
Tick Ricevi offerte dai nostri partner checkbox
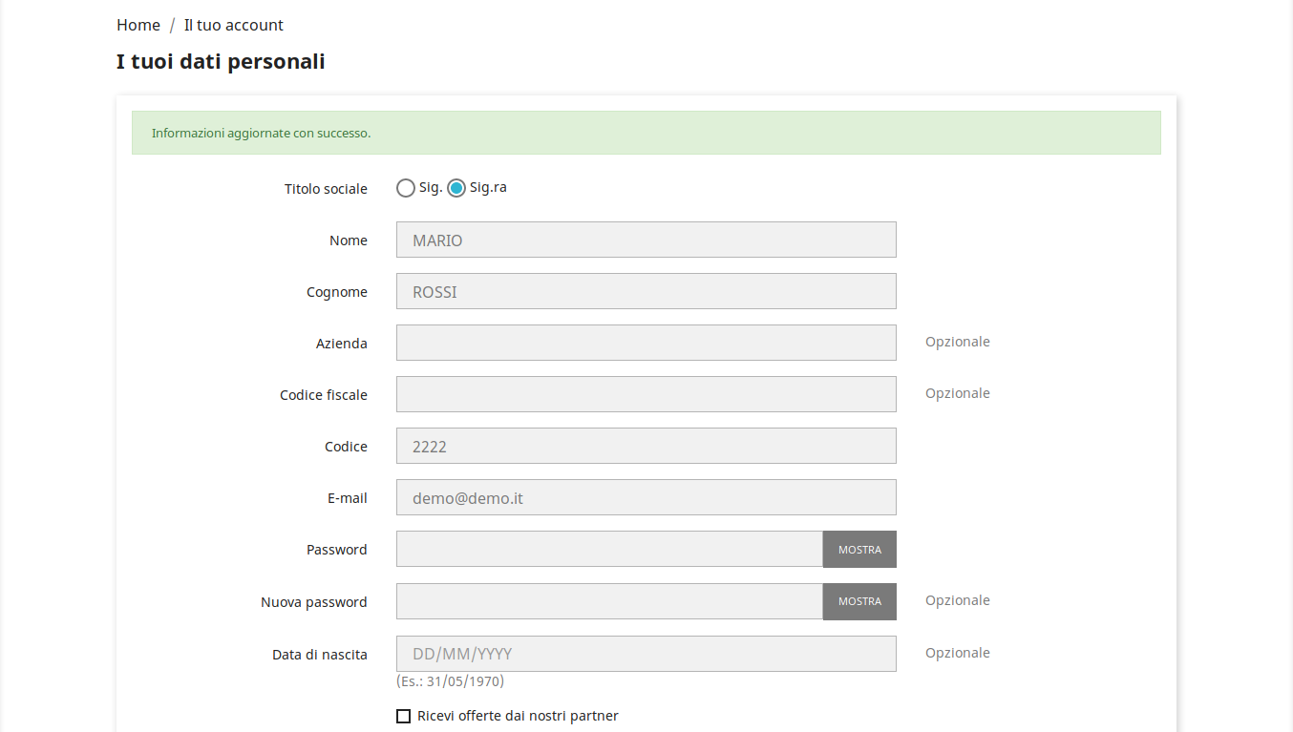403,716
